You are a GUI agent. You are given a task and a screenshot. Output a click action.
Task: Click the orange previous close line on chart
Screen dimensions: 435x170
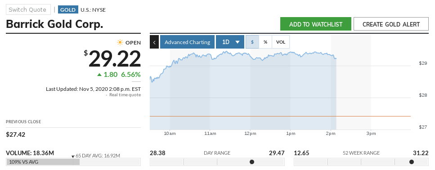coord(280,116)
